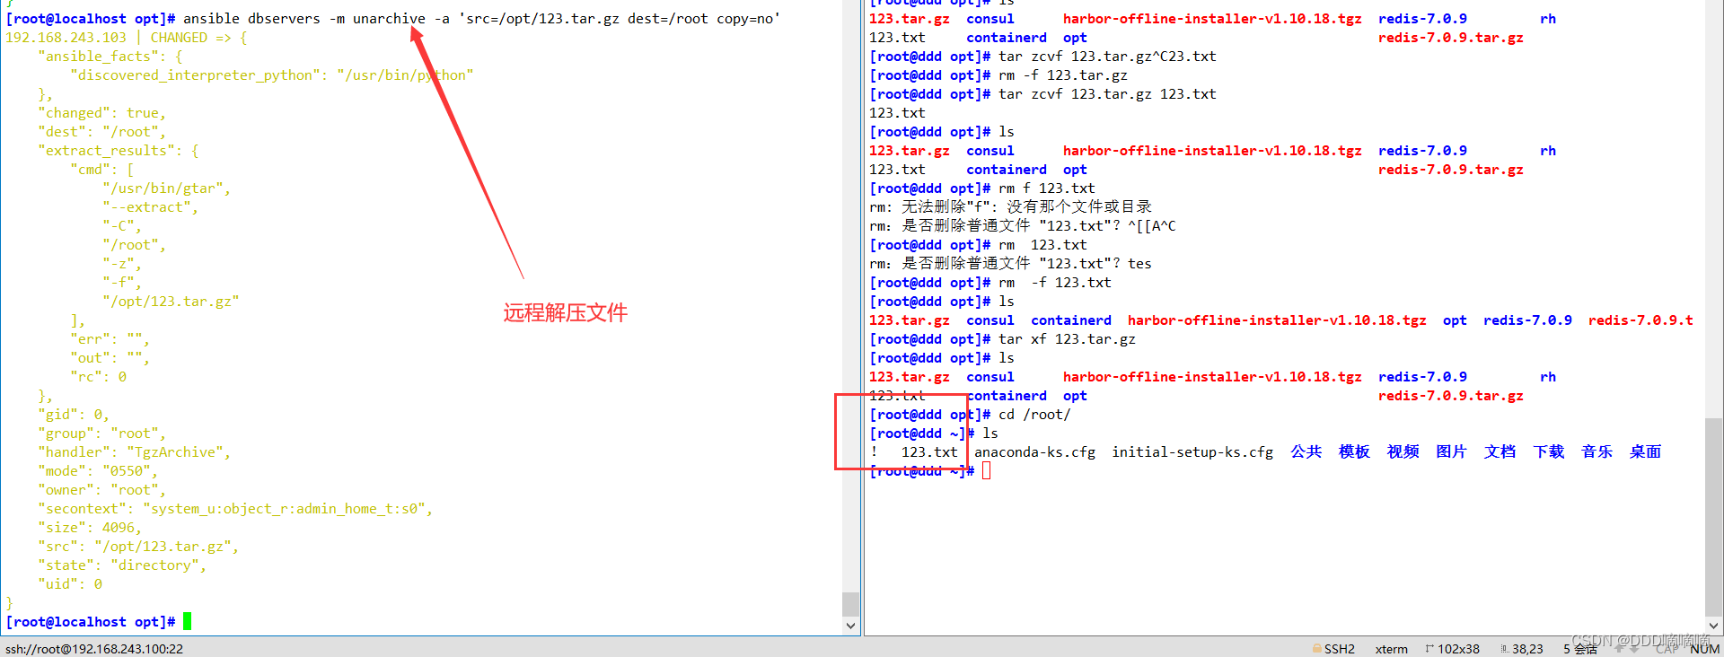1724x657 pixels.
Task: Click the '192.168.243.103 | CHANGED' result line
Action: click(126, 38)
